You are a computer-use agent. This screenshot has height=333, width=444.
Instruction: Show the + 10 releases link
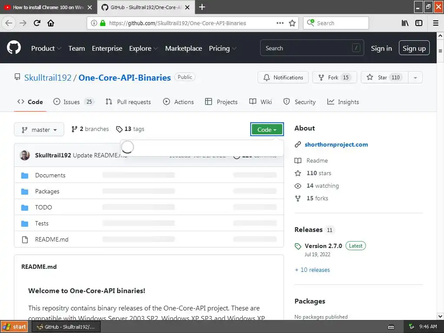(312, 270)
